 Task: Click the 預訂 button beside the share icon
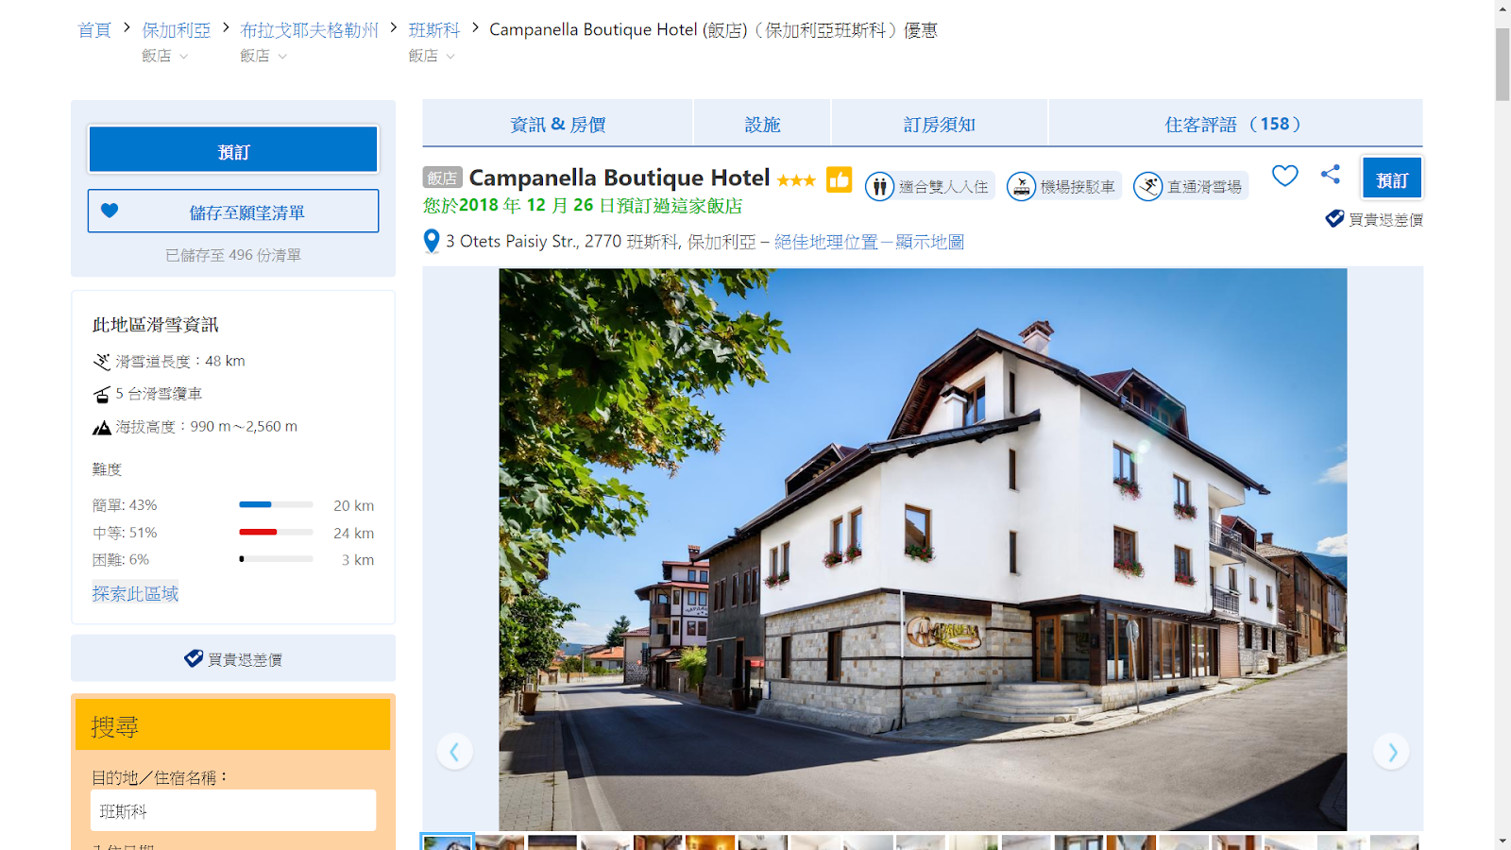tap(1392, 178)
